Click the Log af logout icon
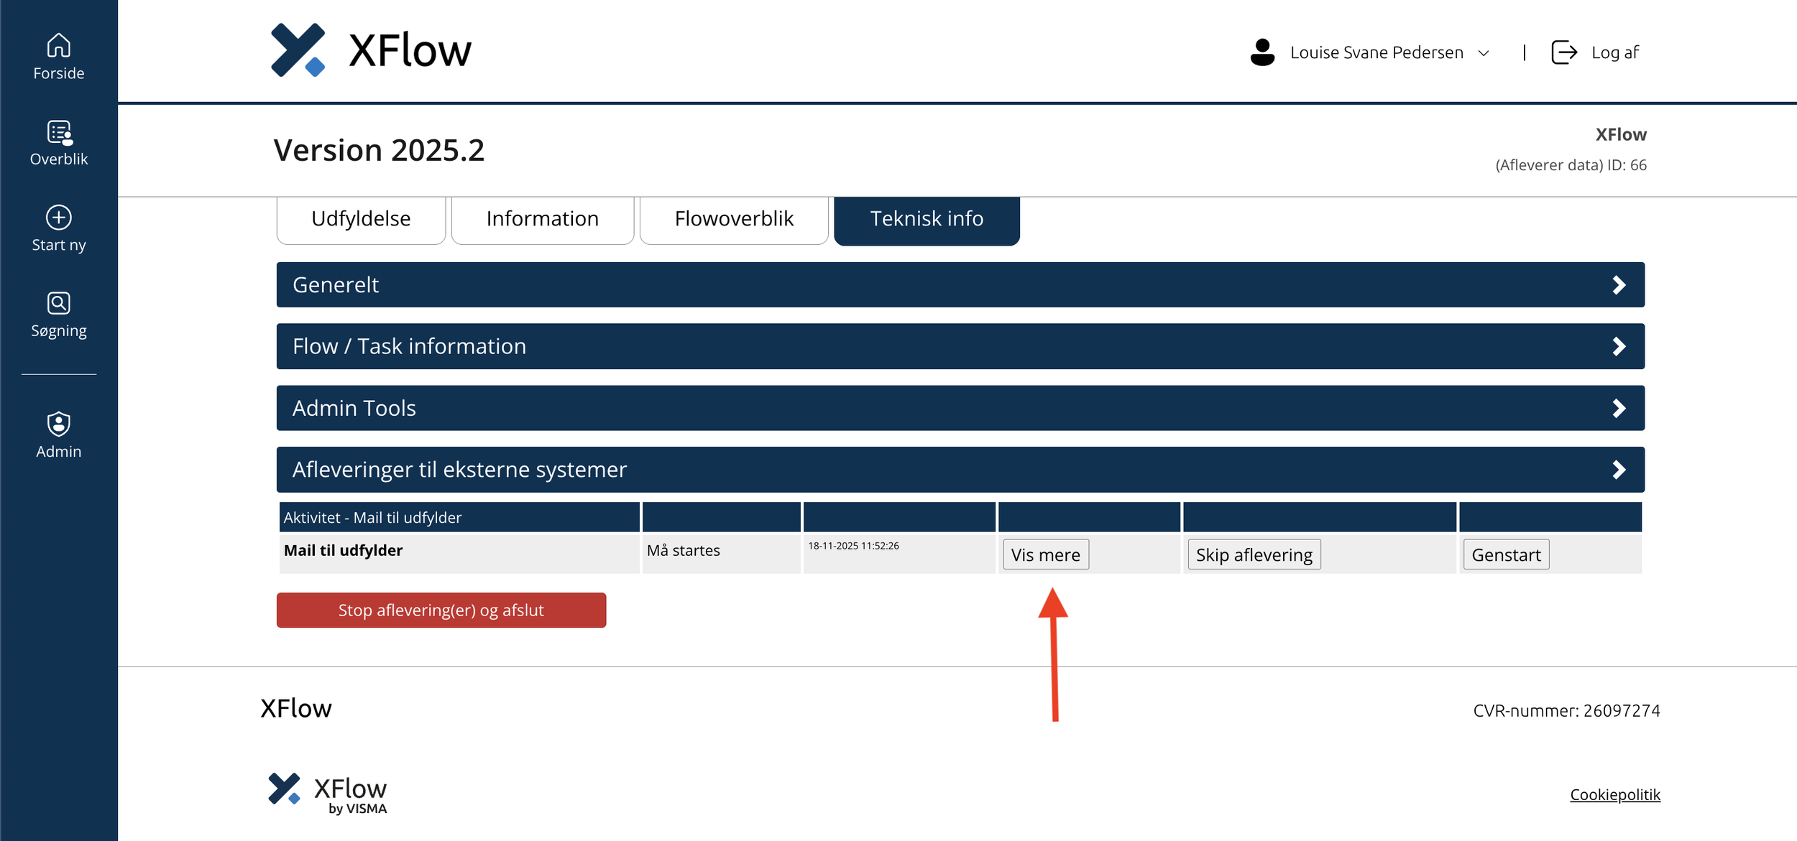The height and width of the screenshot is (841, 1797). 1563,52
